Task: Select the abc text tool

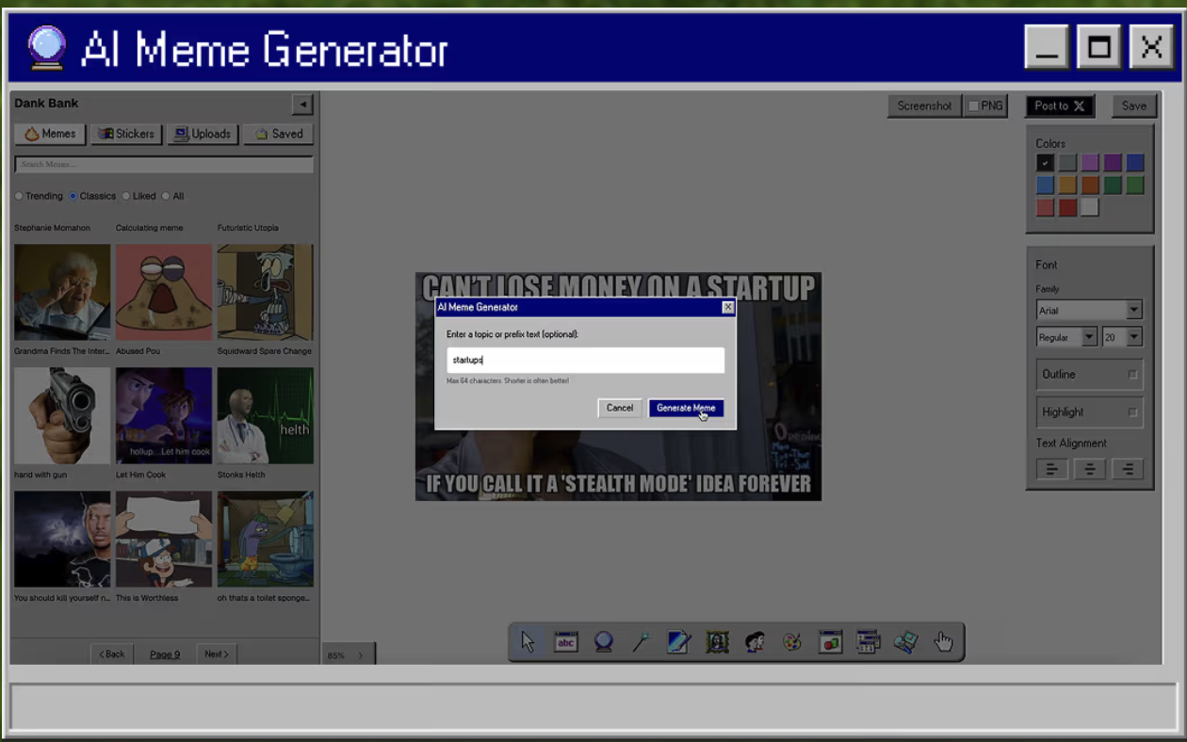Action: click(x=565, y=642)
